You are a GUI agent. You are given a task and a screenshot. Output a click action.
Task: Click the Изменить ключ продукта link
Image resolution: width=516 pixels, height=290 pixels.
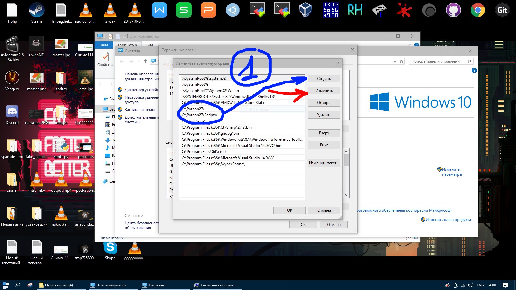[448, 220]
